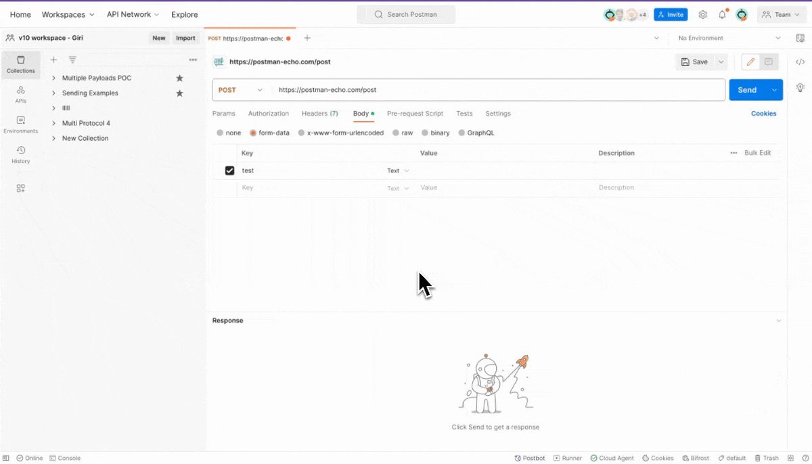Focus the Search Postman field
Image resolution: width=812 pixels, height=464 pixels.
(x=406, y=14)
